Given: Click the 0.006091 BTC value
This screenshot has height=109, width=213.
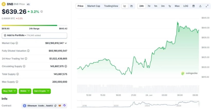Looking at the screenshot, I should click(8, 18).
